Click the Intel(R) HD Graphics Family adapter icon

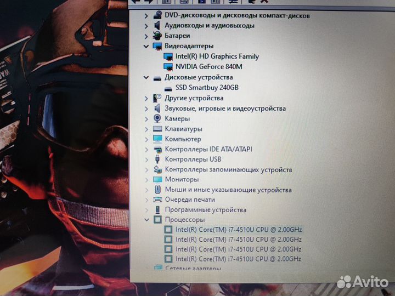[x=168, y=56]
